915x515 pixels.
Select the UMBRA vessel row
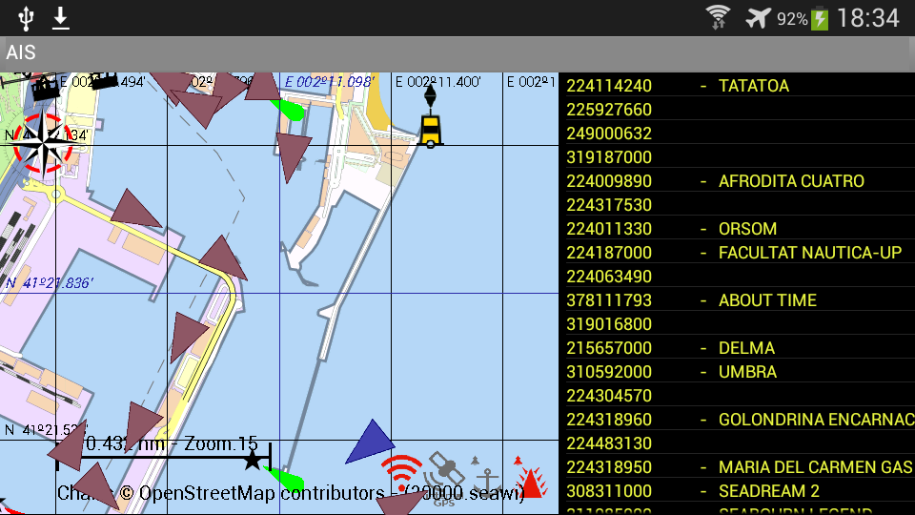pyautogui.click(x=737, y=372)
